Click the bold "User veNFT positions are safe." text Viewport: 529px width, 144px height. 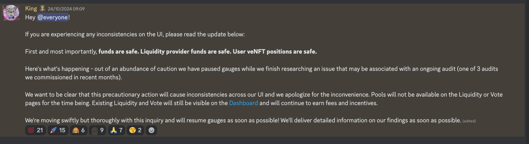275,52
